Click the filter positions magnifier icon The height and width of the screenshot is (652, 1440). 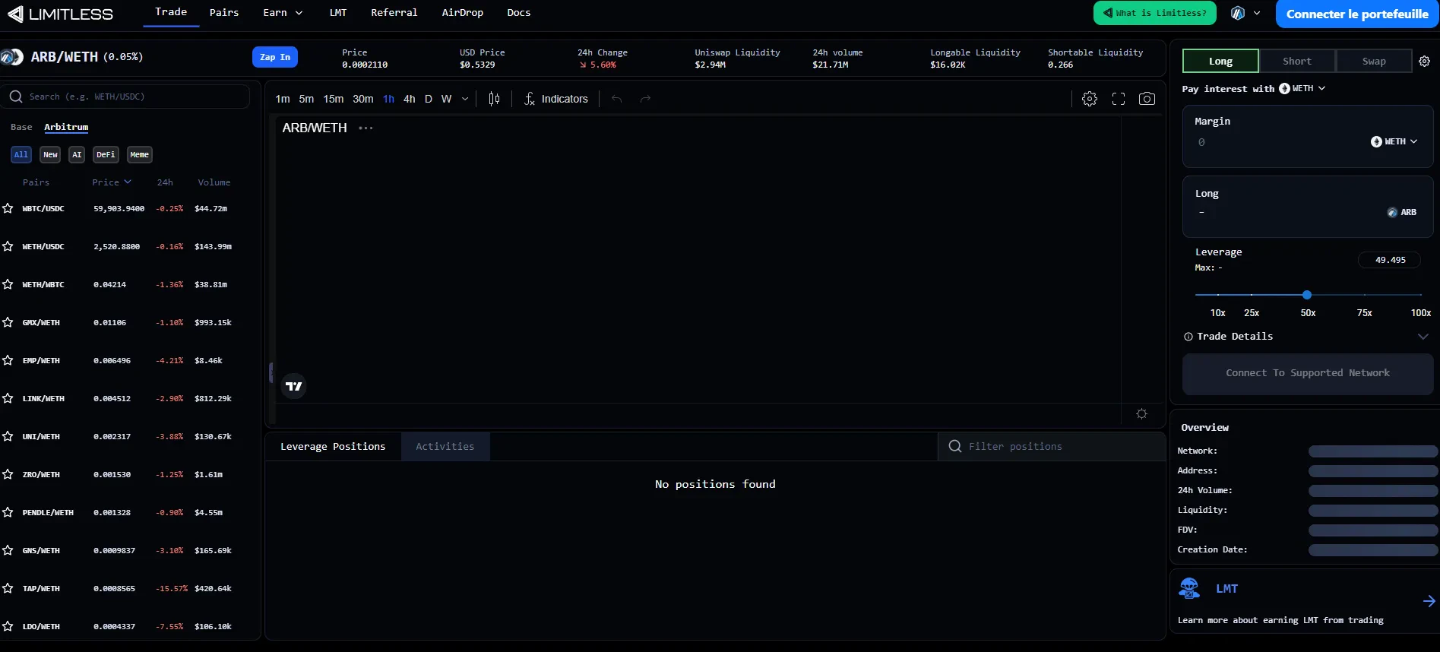[955, 446]
